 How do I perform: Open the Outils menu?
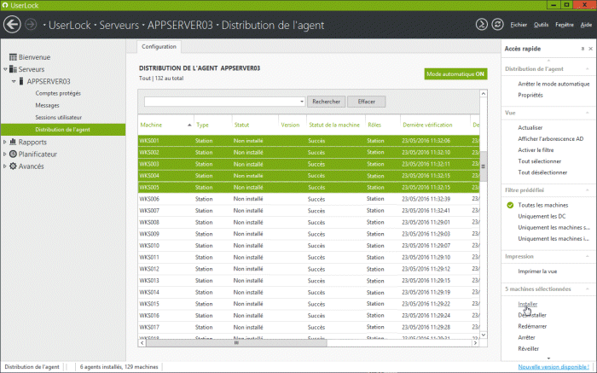pyautogui.click(x=541, y=25)
